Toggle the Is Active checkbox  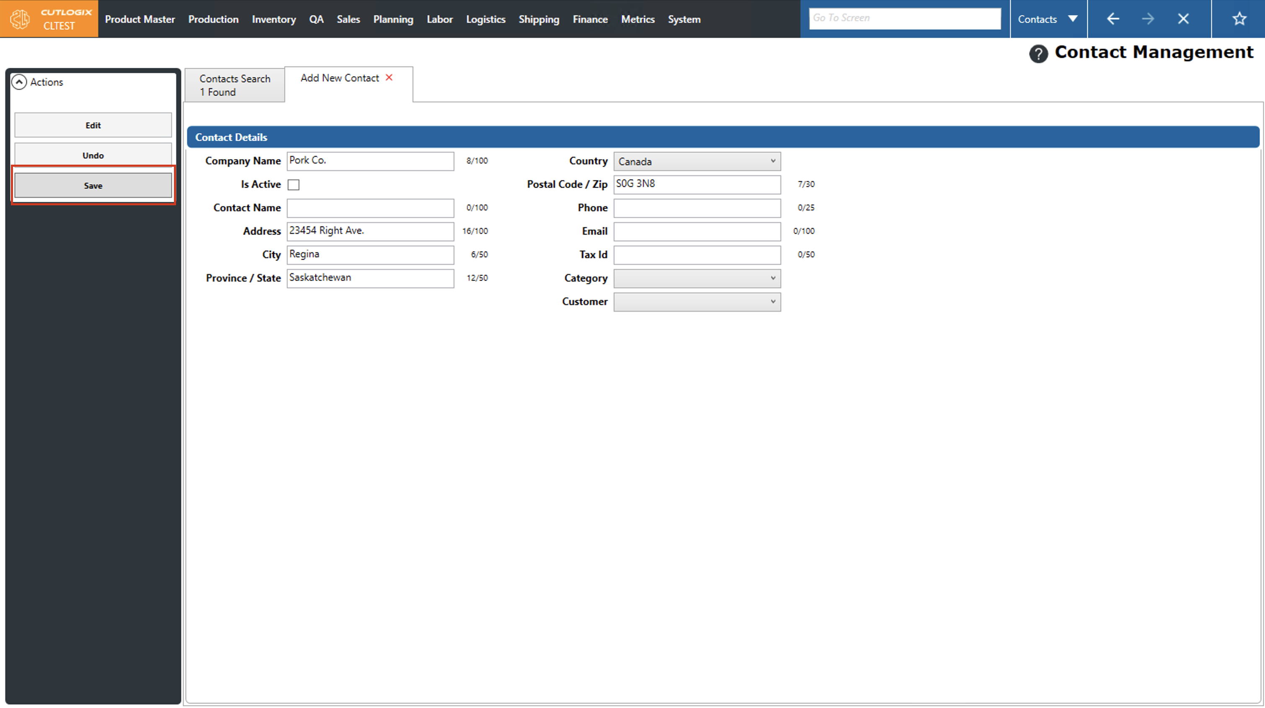(293, 185)
